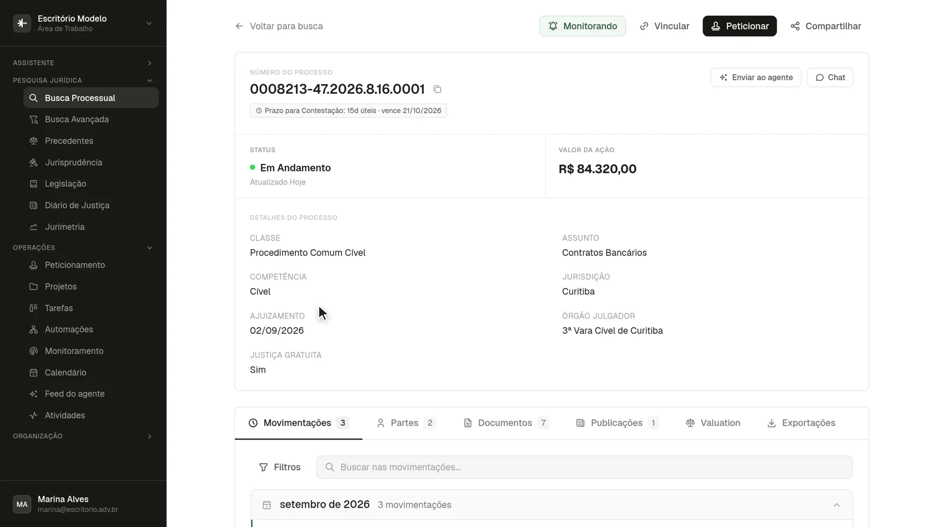Open Peticionamento in sidebar
This screenshot has height=527, width=937.
click(91, 265)
